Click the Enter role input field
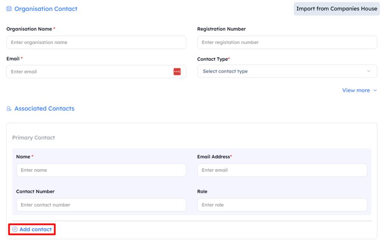 pos(282,205)
